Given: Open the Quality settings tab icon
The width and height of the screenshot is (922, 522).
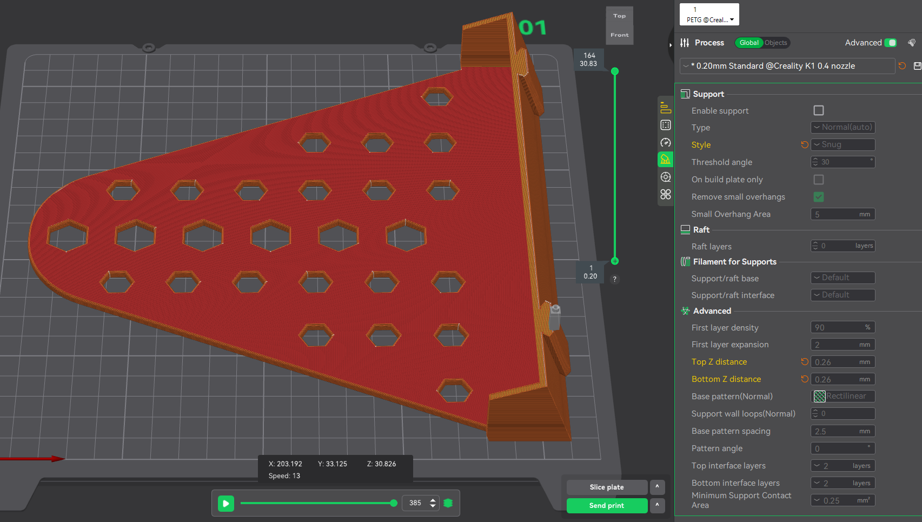Looking at the screenshot, I should point(666,108).
